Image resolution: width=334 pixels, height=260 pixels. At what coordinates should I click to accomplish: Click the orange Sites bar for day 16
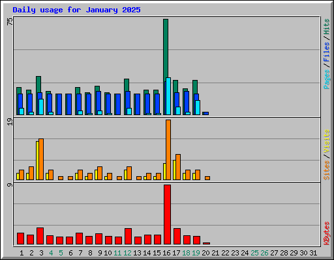pos(168,149)
